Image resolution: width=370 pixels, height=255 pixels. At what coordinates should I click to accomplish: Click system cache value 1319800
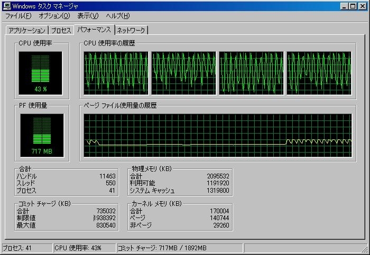coord(218,191)
